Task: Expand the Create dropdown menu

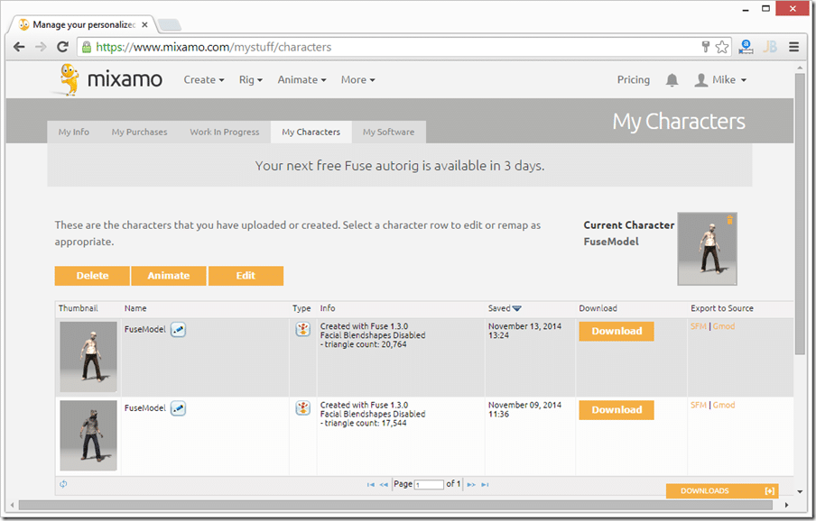Action: tap(203, 80)
